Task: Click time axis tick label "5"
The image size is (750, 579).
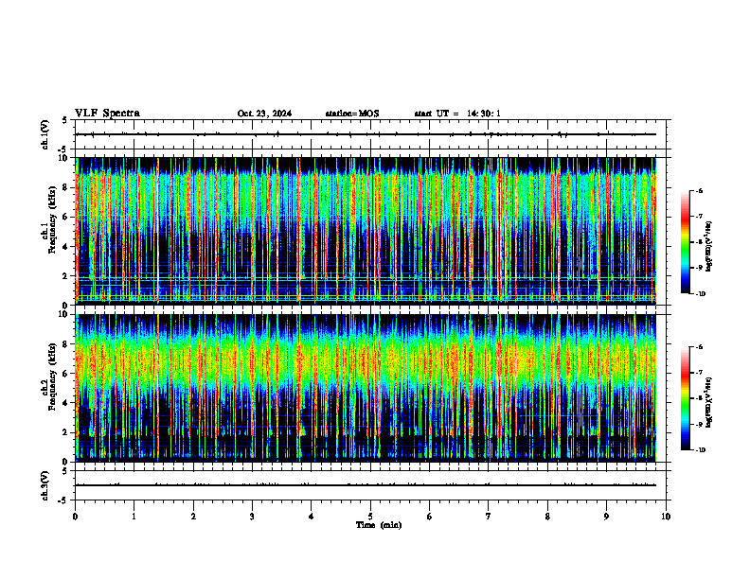Action: pos(370,517)
